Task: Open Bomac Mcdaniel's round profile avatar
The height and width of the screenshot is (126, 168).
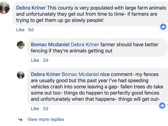Action: click(21, 45)
